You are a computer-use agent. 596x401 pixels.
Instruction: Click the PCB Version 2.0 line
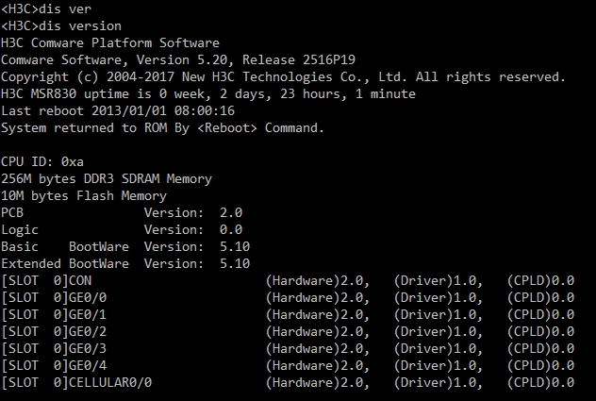pyautogui.click(x=121, y=212)
